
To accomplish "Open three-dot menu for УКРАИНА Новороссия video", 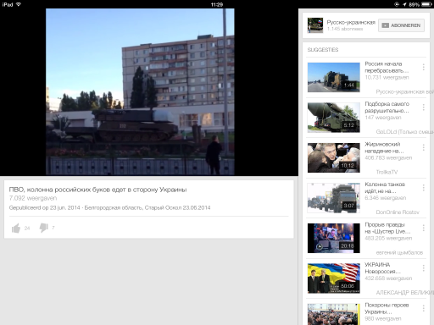I will point(423,268).
